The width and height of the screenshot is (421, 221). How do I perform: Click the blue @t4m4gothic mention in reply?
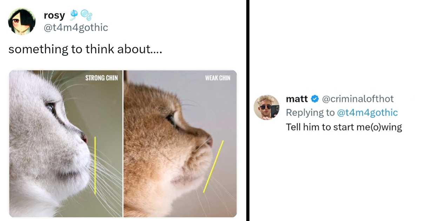(367, 113)
